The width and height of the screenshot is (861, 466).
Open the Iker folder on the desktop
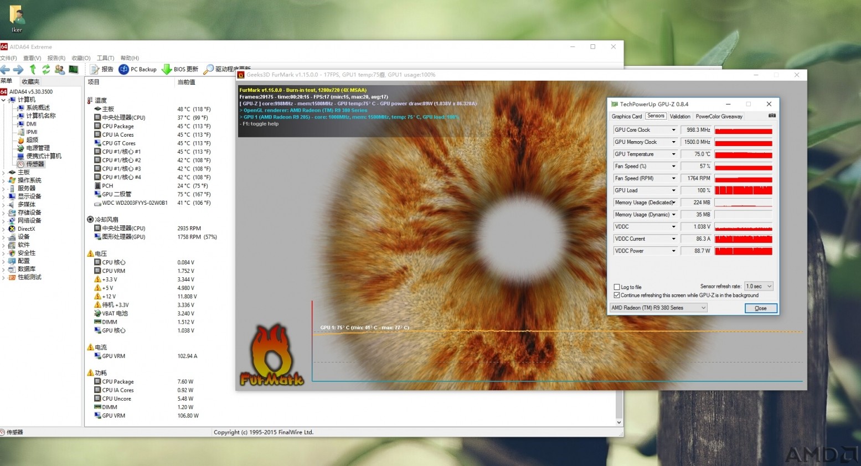pos(17,19)
